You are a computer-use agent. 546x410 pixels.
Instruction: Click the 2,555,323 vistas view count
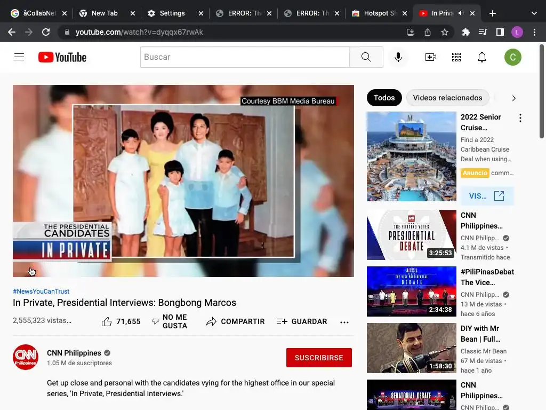pyautogui.click(x=42, y=320)
